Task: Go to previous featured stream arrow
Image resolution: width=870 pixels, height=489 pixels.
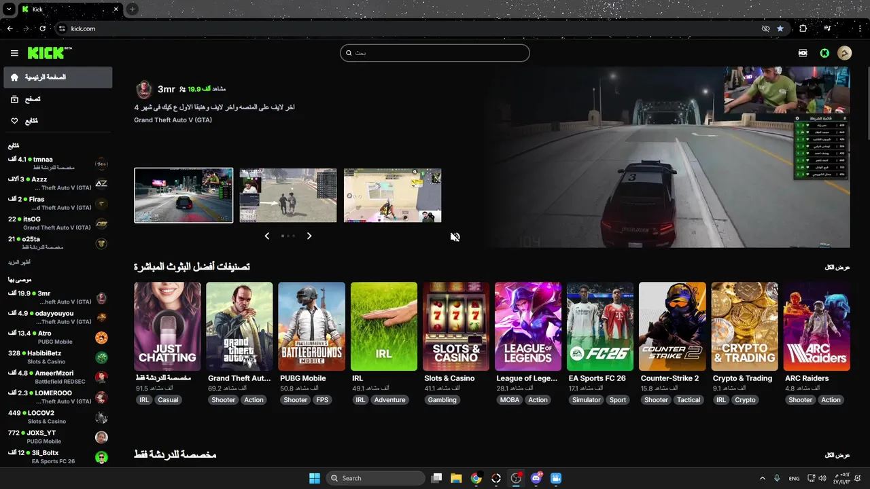Action: point(267,236)
